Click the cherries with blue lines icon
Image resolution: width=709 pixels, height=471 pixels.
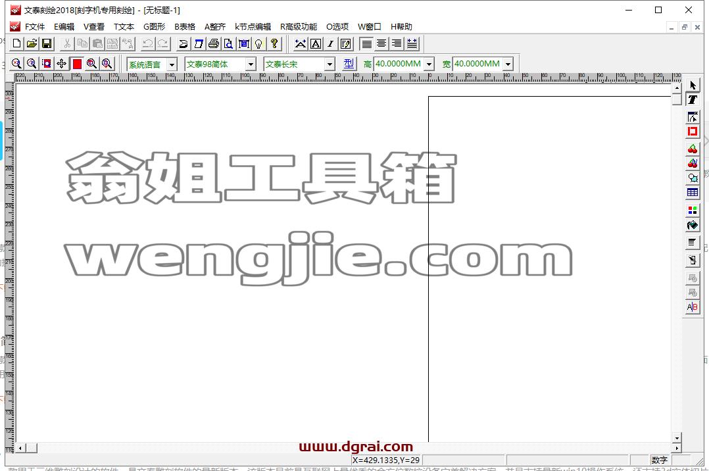pos(693,163)
